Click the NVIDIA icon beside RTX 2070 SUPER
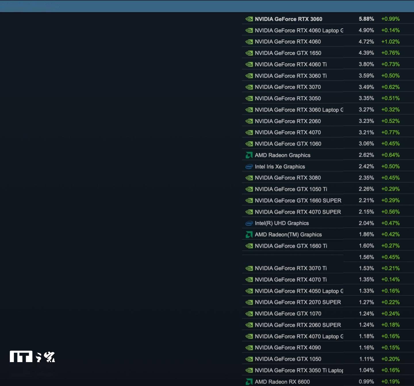 click(249, 302)
